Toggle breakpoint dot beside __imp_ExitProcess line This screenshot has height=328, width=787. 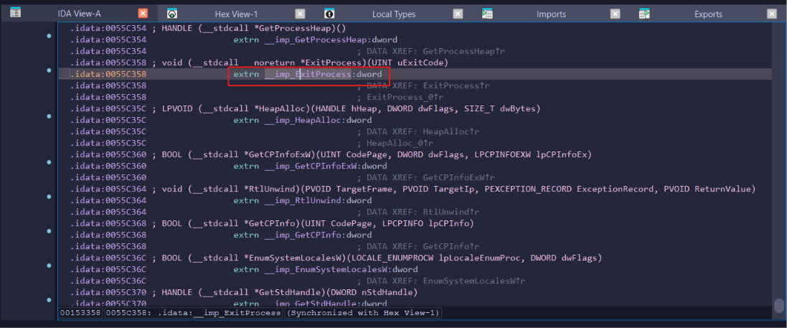[49, 71]
